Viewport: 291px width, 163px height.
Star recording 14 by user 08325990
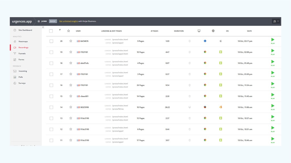(x=71, y=107)
